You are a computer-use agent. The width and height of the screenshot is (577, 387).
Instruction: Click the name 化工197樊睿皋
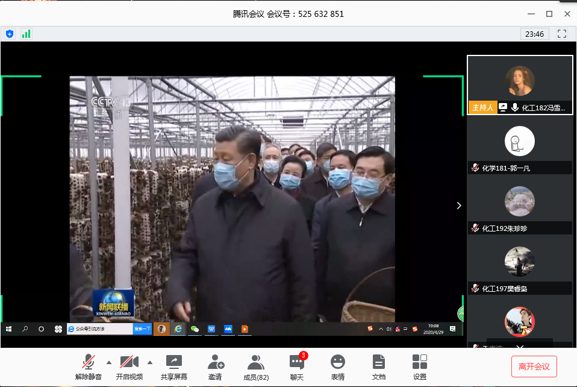pos(505,289)
